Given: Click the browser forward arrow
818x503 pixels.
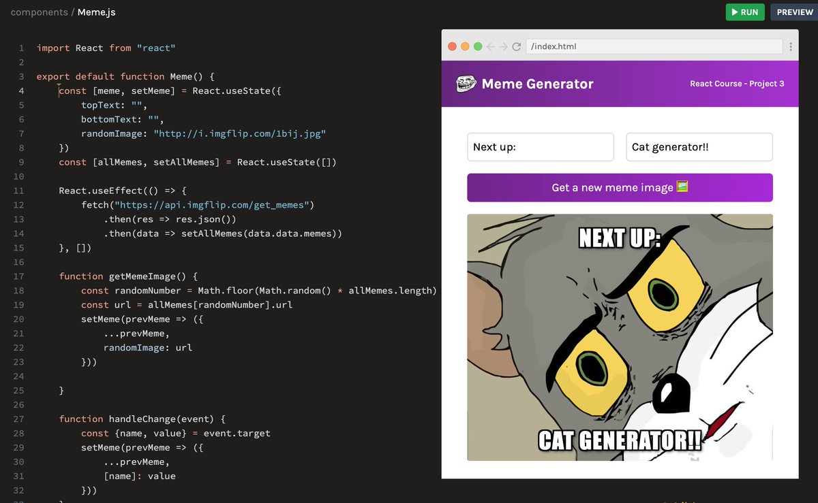Looking at the screenshot, I should coord(503,46).
